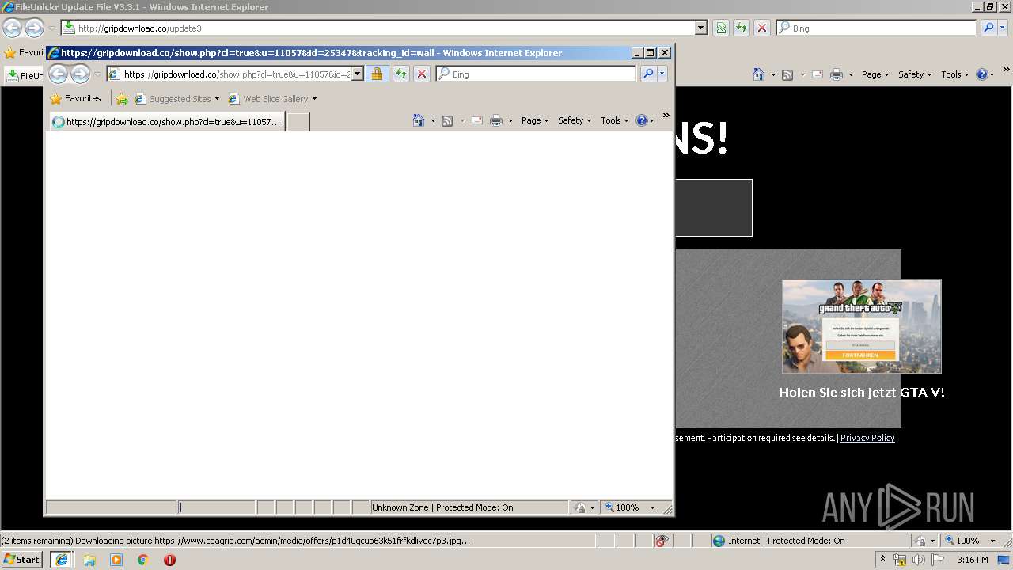Refresh the main FileUnlckr page

(x=742, y=28)
